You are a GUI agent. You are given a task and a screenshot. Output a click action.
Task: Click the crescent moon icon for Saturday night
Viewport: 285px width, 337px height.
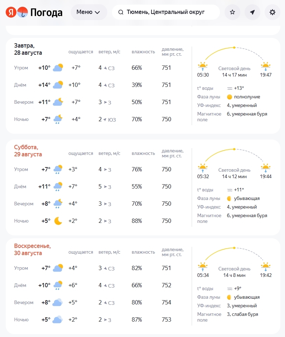pos(58,221)
